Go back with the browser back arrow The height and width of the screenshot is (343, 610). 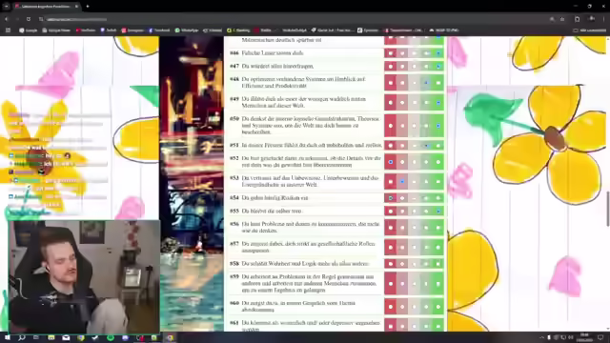click(7, 19)
